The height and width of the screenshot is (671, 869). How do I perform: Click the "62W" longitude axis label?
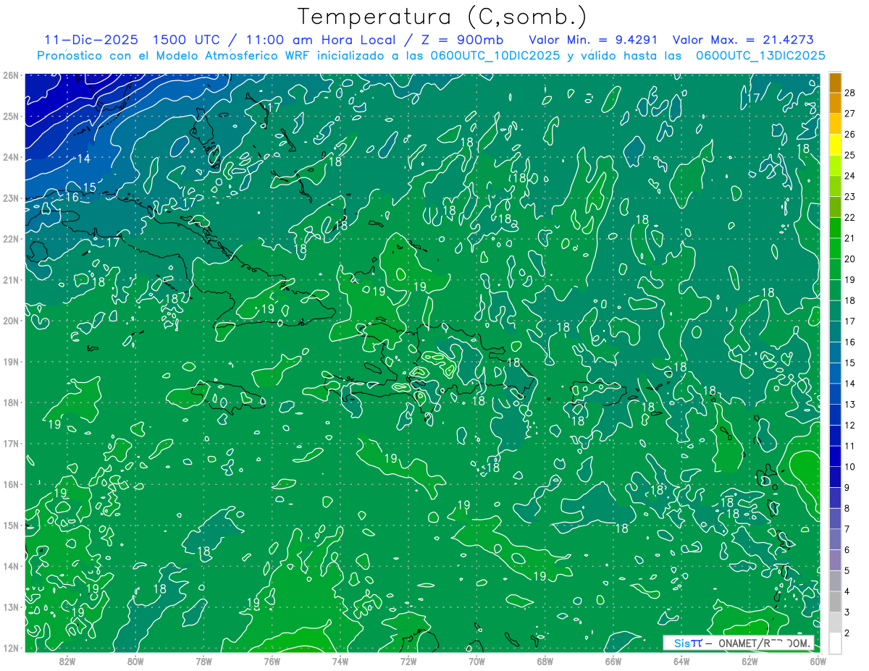coord(750,661)
